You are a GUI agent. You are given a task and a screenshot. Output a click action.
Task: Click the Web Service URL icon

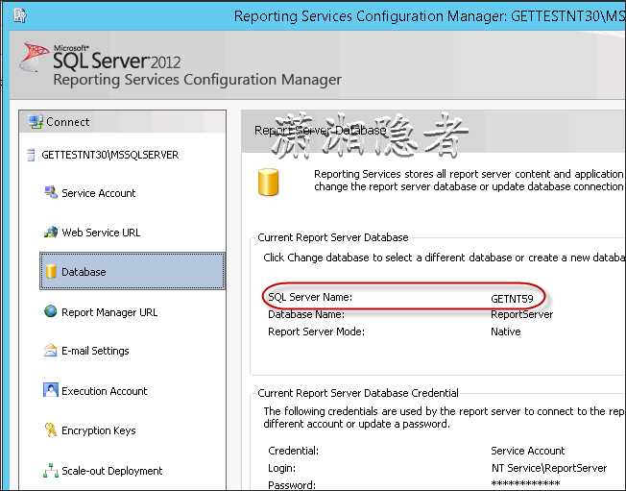tap(51, 233)
